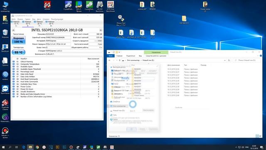The image size is (266, 150).
Task: Sort by the Дата изменения column header
Action: 173,65
